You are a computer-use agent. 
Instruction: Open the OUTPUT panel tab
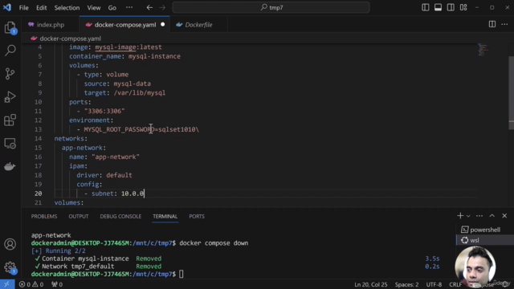click(x=79, y=216)
